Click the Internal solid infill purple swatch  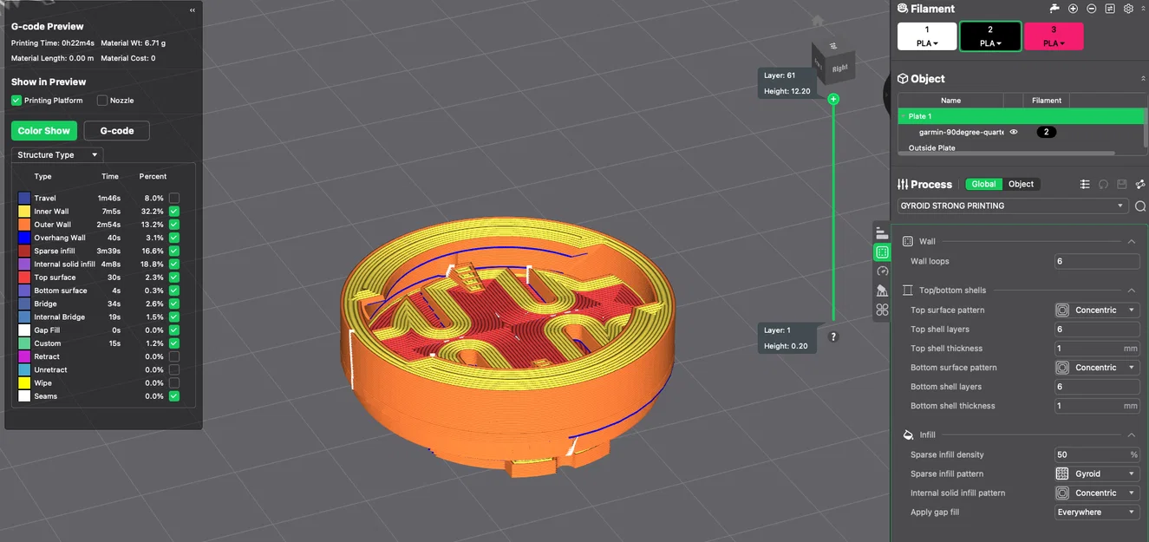click(x=24, y=264)
